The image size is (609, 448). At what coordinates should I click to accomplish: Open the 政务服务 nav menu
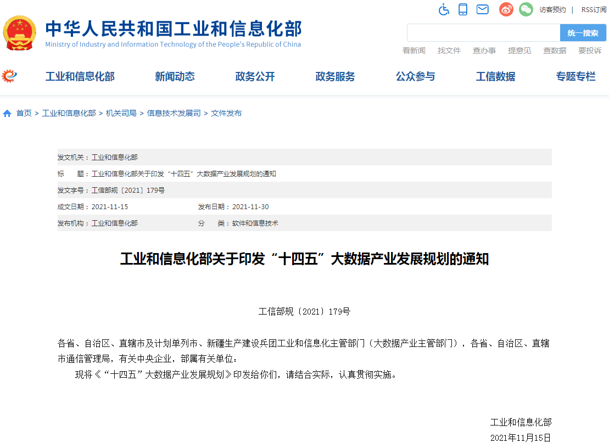[x=335, y=76]
